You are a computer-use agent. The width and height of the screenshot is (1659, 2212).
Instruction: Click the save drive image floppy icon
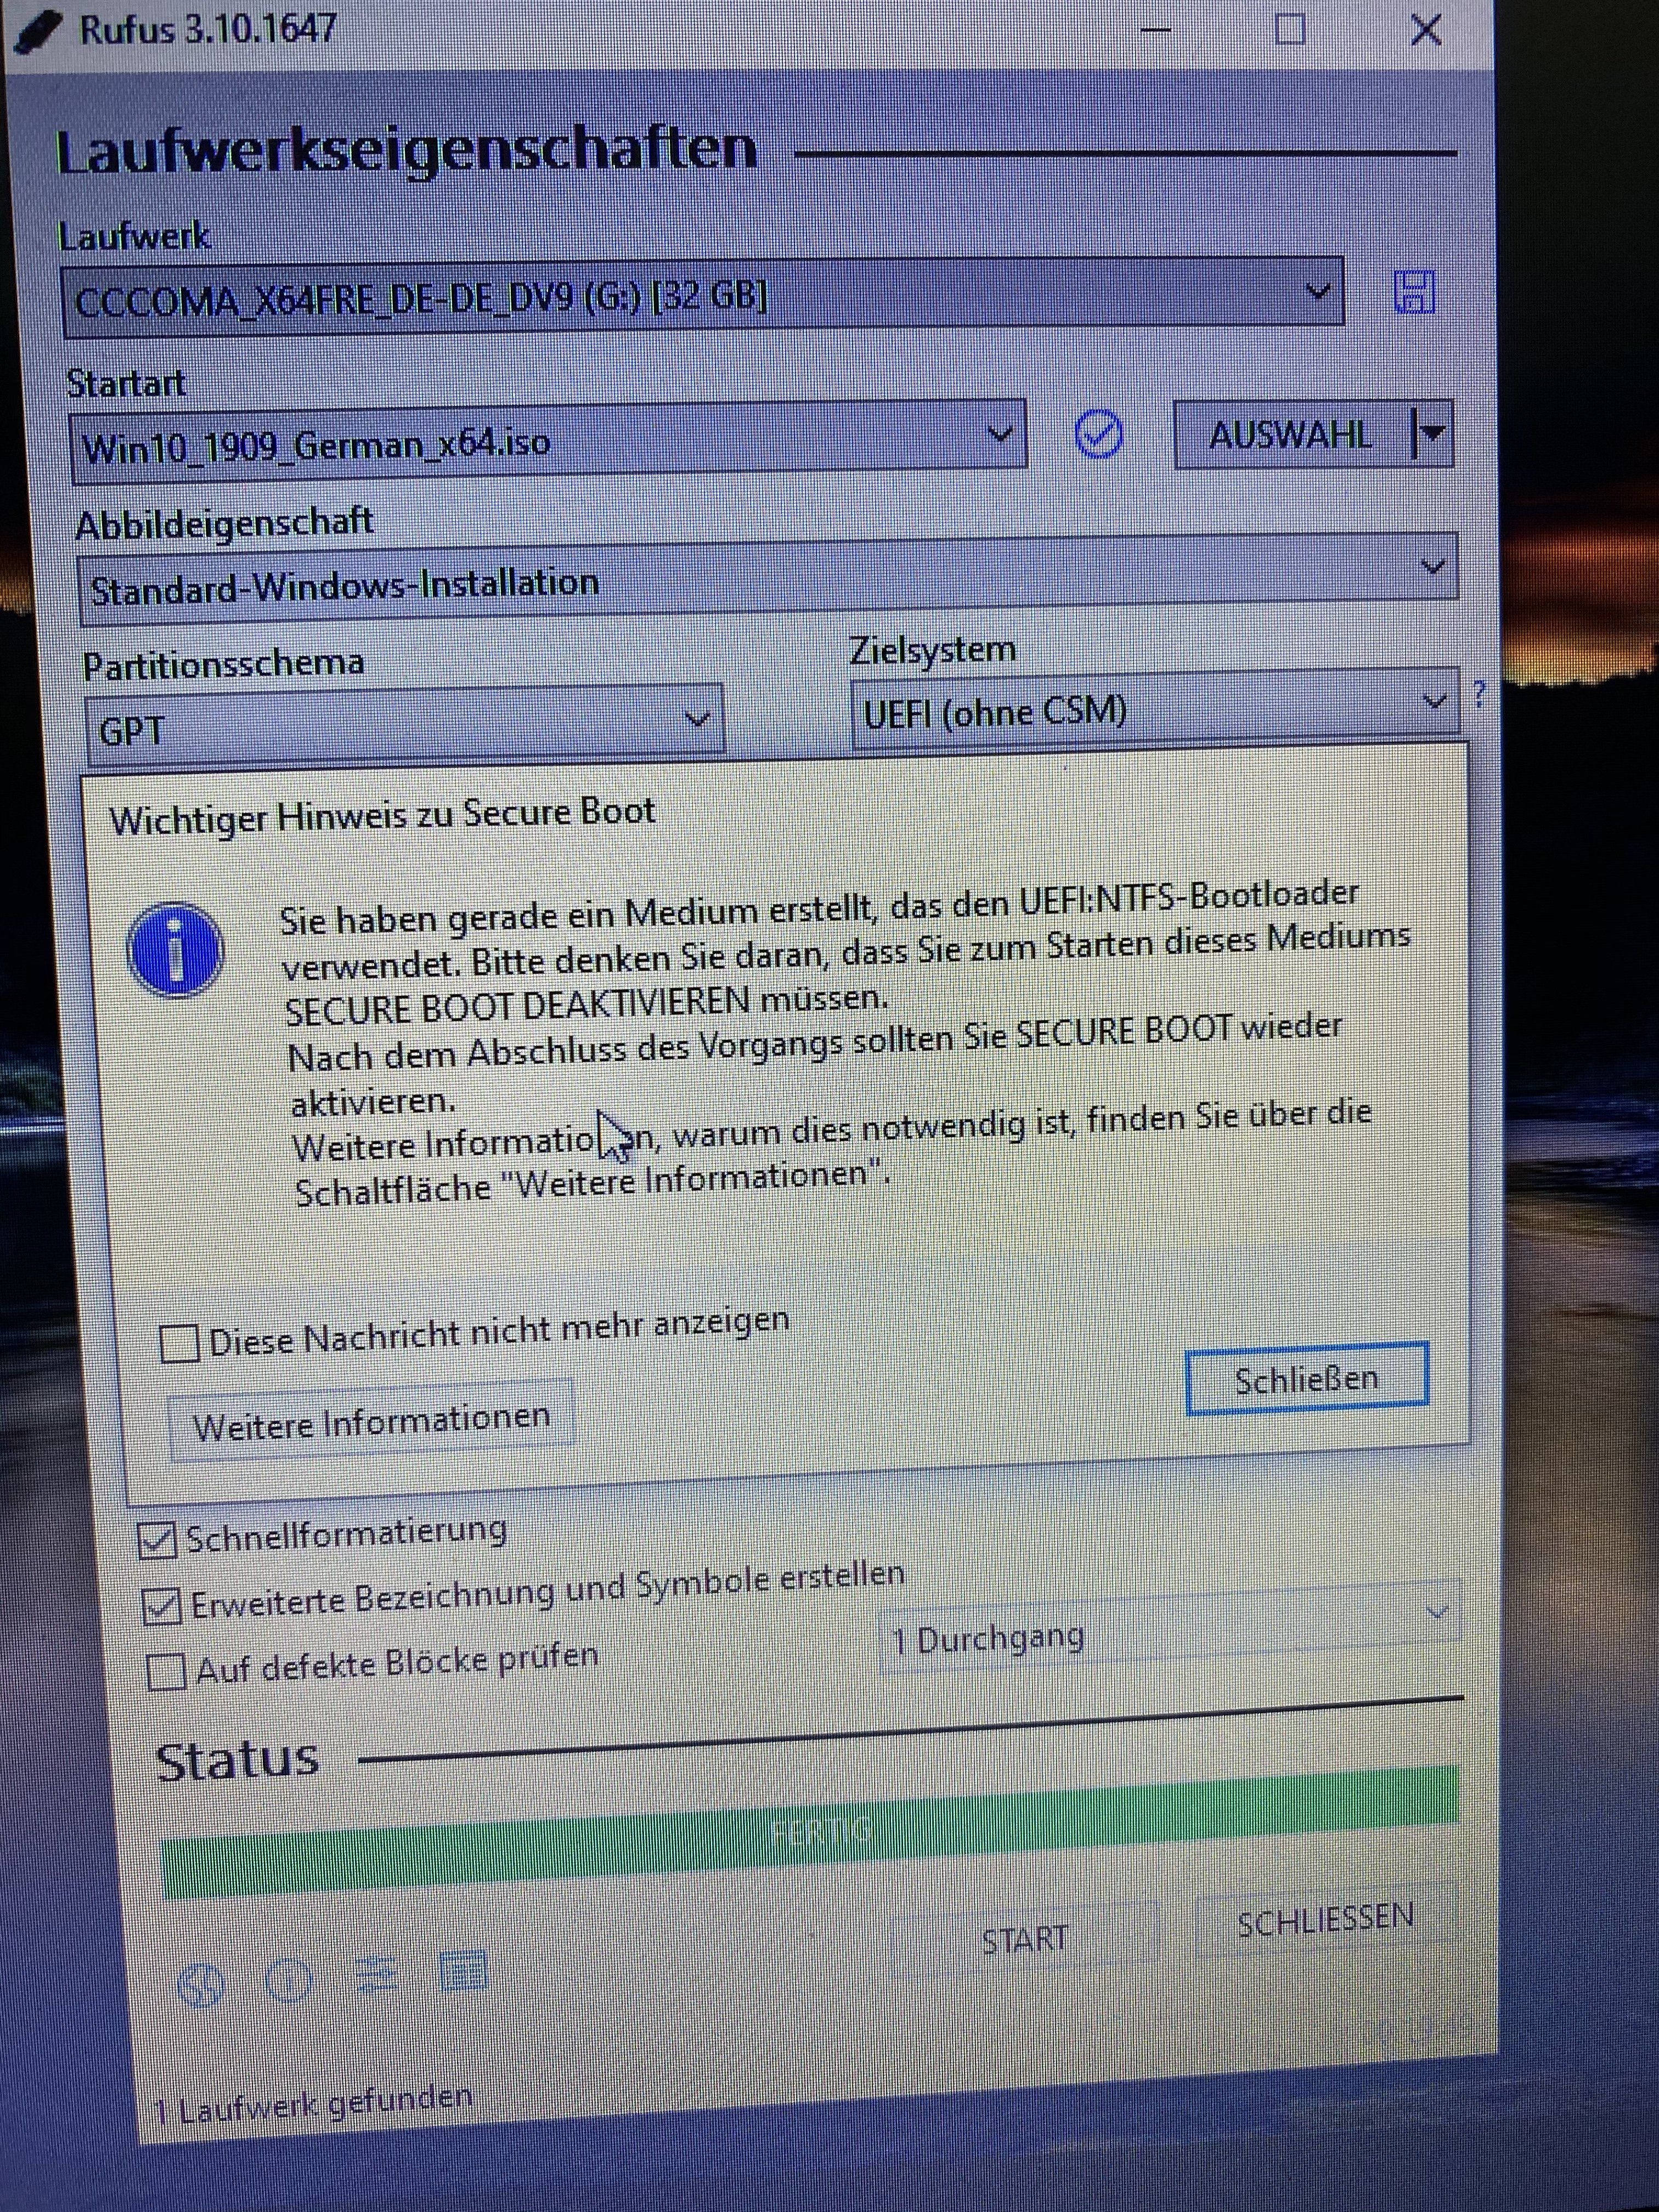click(x=1414, y=292)
